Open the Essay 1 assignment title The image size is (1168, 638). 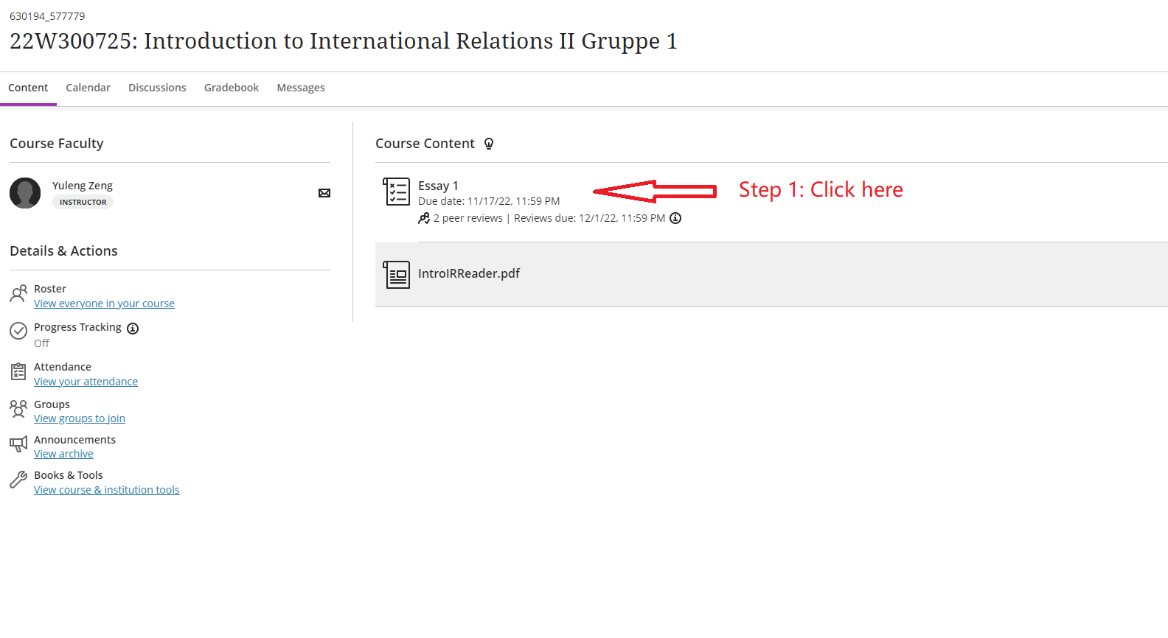[438, 186]
